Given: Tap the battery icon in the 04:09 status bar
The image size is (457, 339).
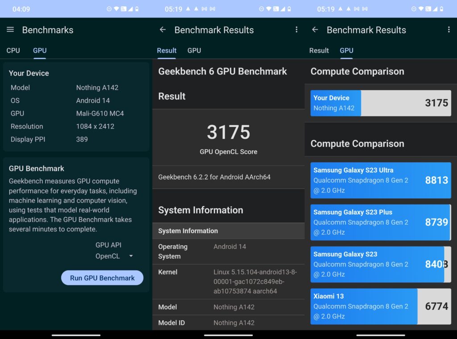Looking at the screenshot, I should pyautogui.click(x=137, y=9).
